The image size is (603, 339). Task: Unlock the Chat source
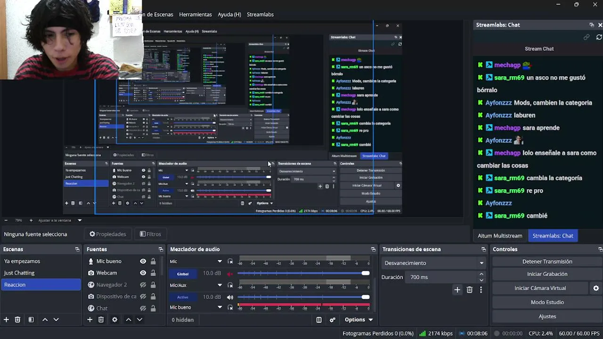(153, 308)
